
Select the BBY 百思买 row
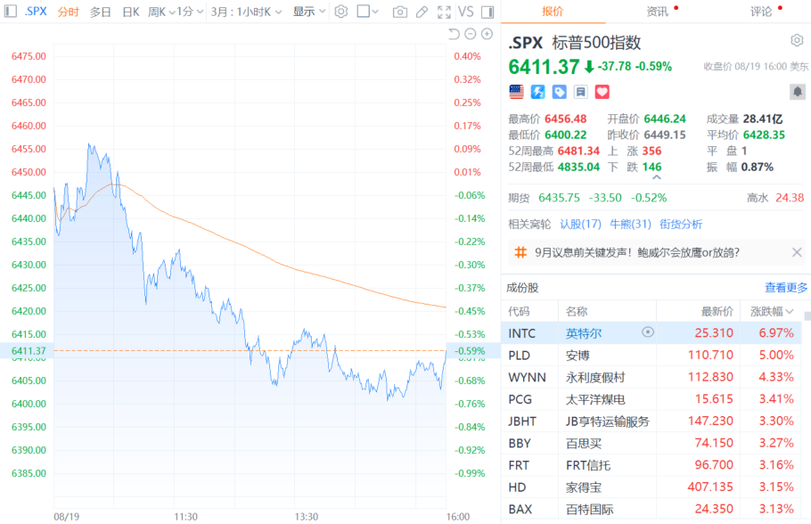pos(651,443)
